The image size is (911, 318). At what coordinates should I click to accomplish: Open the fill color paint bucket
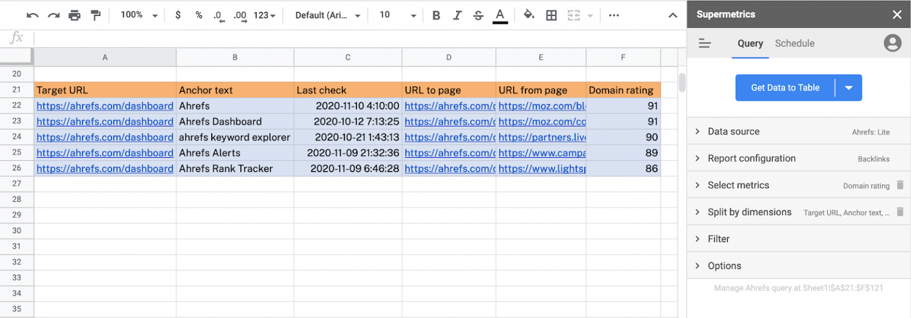pyautogui.click(x=528, y=15)
